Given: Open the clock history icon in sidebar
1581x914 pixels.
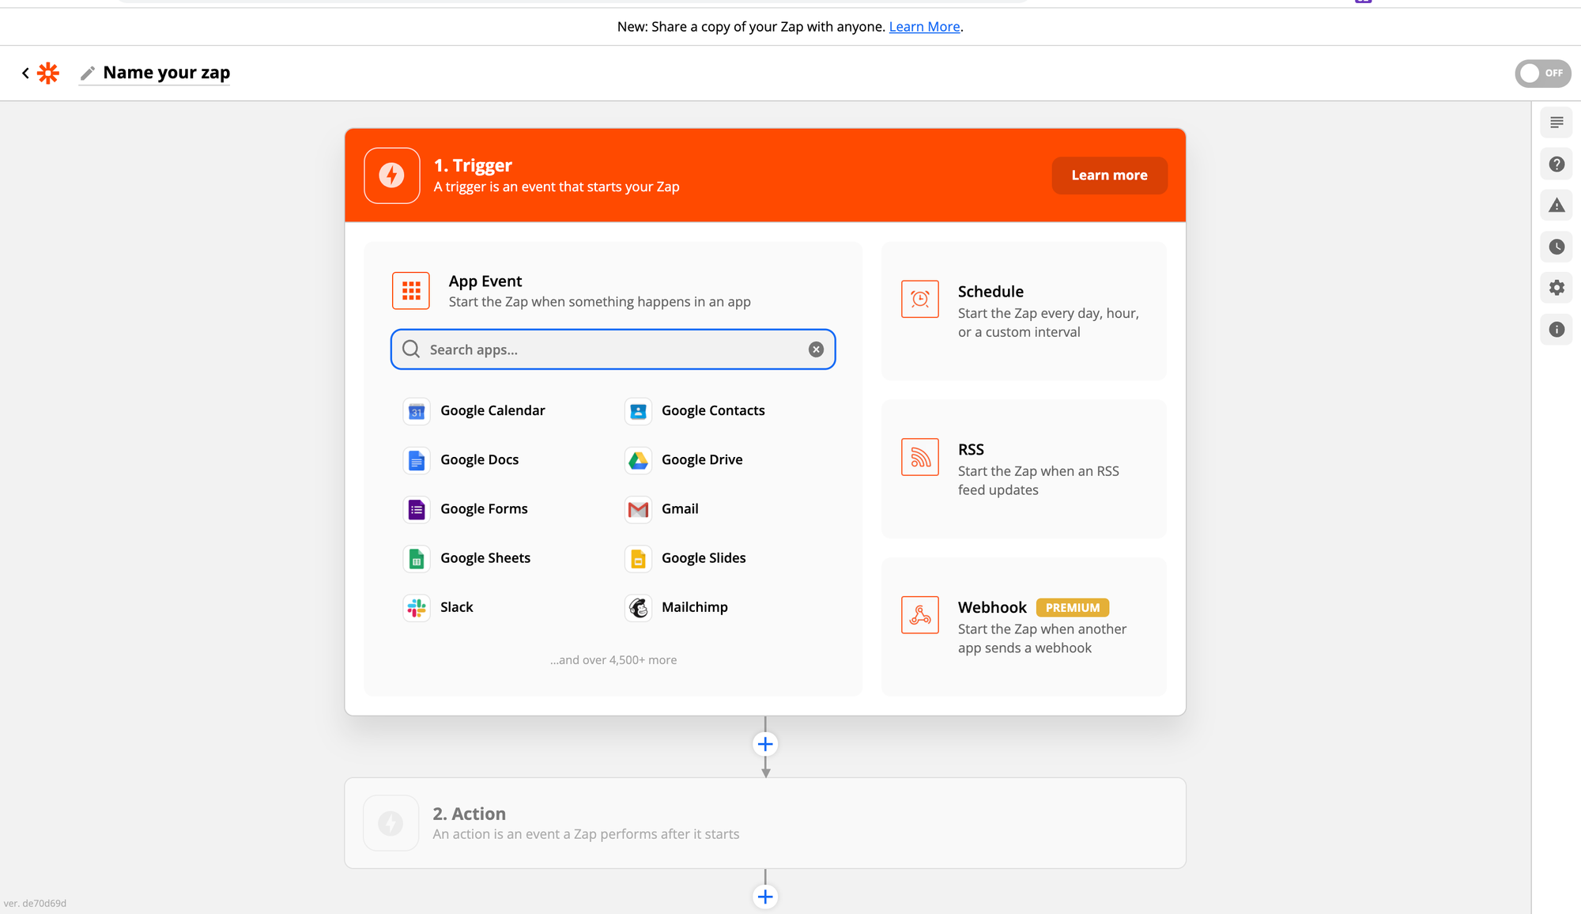Looking at the screenshot, I should coord(1556,247).
